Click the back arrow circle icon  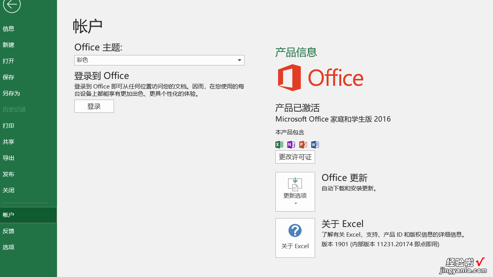(12, 5)
